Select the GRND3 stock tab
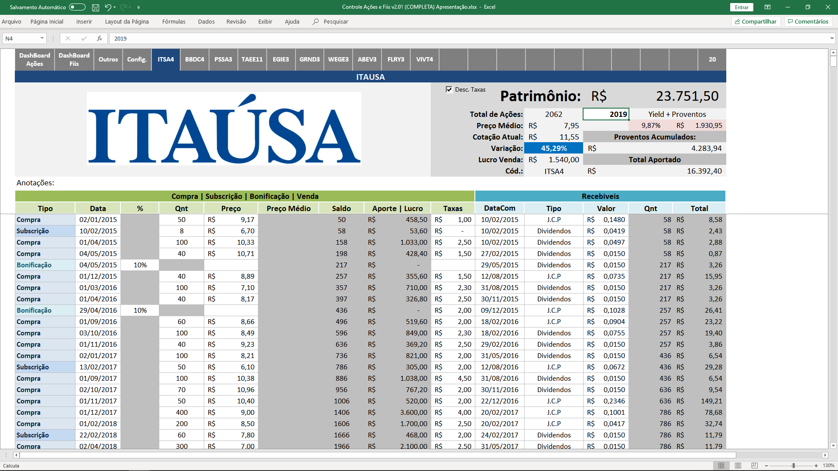 (309, 59)
